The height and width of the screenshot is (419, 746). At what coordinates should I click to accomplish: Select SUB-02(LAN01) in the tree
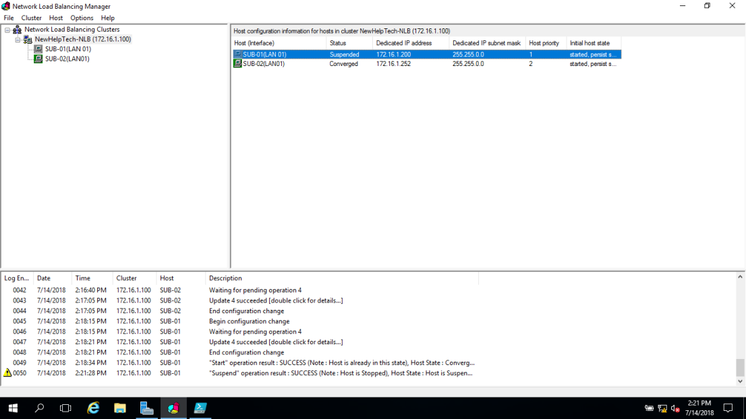pos(67,59)
